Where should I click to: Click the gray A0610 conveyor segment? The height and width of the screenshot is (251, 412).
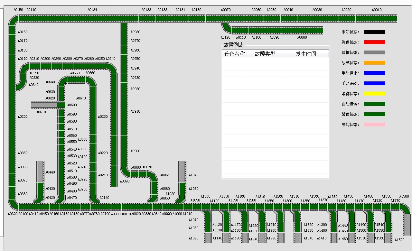(x=44, y=105)
